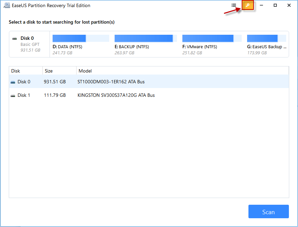Click the Disk 0 drive icon in summary panel

[x=14, y=38]
